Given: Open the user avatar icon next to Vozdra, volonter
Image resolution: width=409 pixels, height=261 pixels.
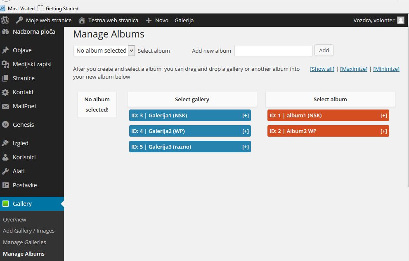Looking at the screenshot, I should [401, 20].
